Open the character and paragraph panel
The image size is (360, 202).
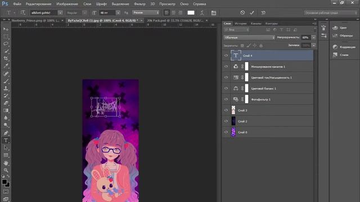(214, 13)
